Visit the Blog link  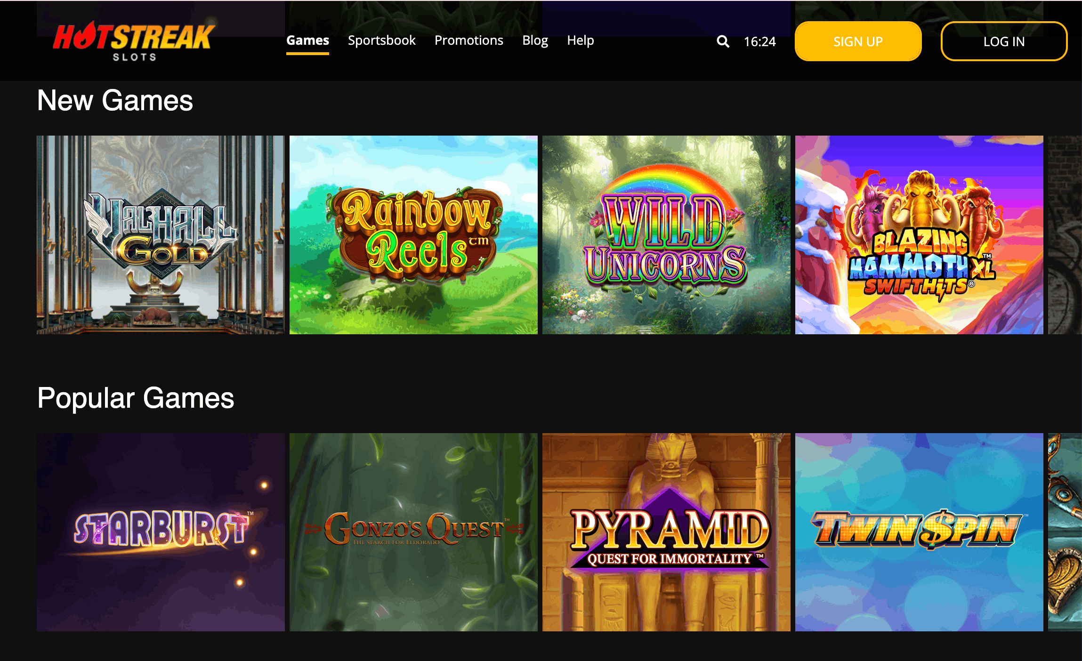click(x=535, y=40)
